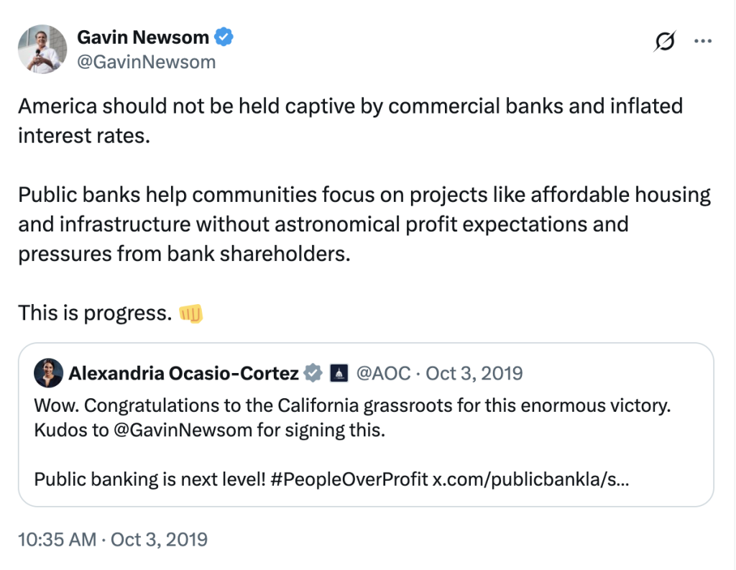Click the blue verified badge beside Gavin Newsom
736x570 pixels.
click(x=225, y=37)
